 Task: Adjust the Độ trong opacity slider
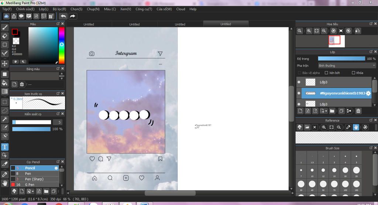[x=341, y=59]
